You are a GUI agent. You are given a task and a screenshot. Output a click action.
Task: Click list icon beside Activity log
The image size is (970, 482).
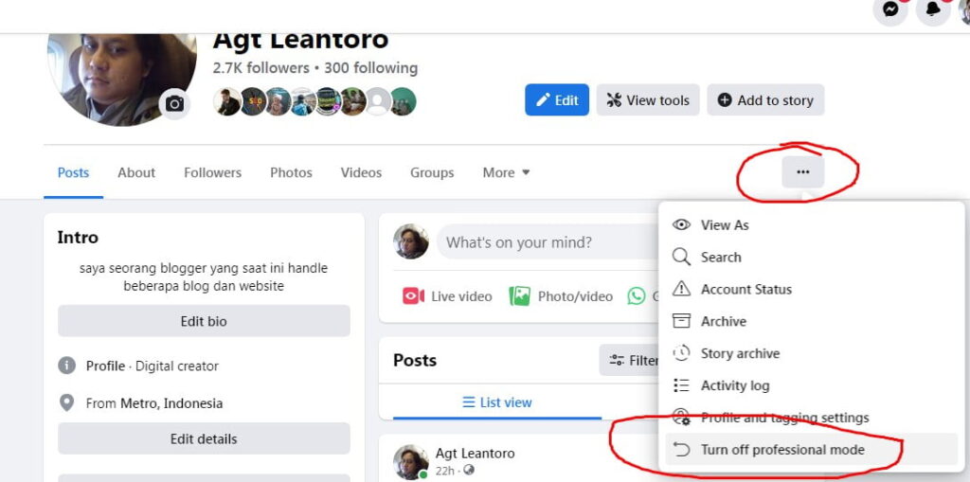point(681,385)
